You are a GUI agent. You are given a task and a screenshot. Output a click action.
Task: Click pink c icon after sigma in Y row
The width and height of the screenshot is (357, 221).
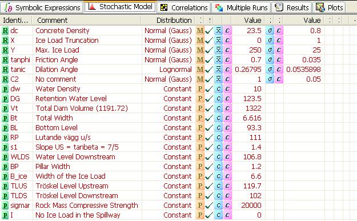(279, 50)
